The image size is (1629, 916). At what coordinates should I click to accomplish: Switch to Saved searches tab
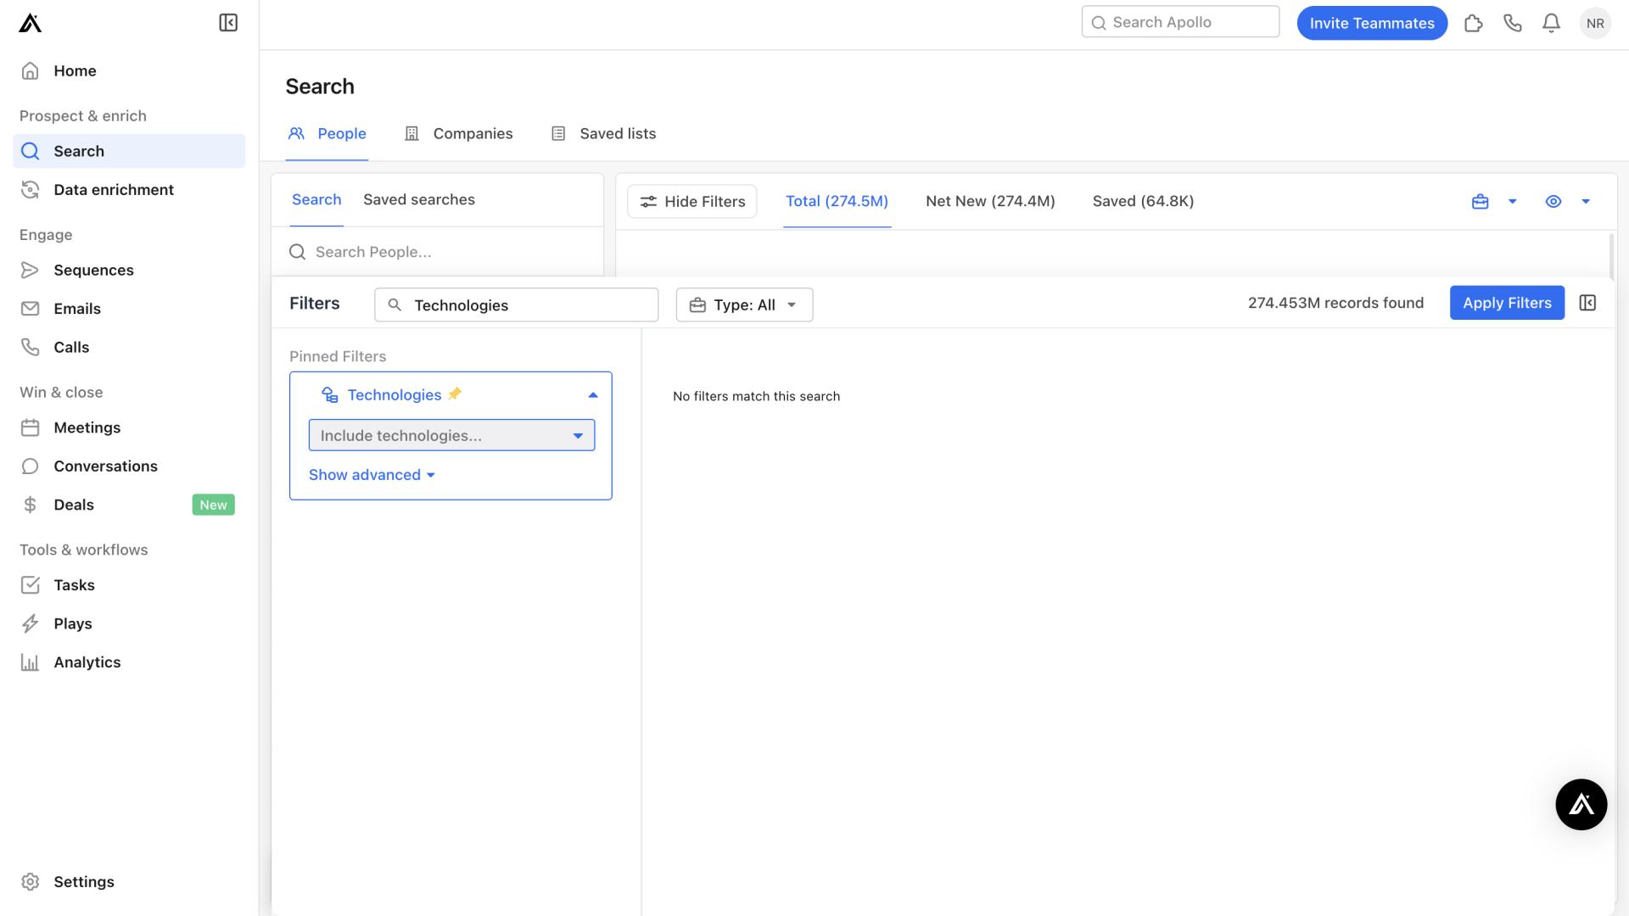click(x=418, y=200)
